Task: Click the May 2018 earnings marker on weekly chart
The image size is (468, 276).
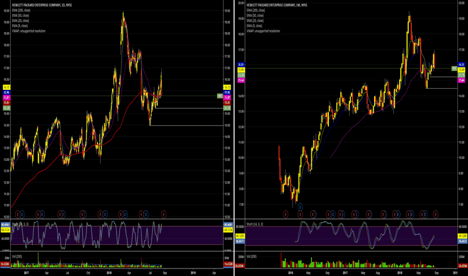Action: tap(422, 214)
